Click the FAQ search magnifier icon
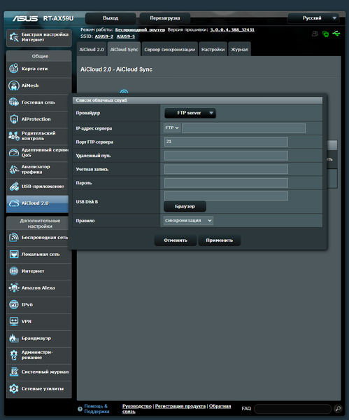Screen dimensions: 349x420 [x=338, y=409]
